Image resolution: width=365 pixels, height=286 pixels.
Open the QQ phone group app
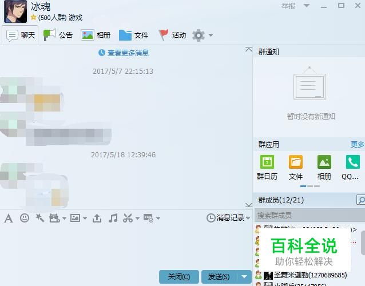351,168
